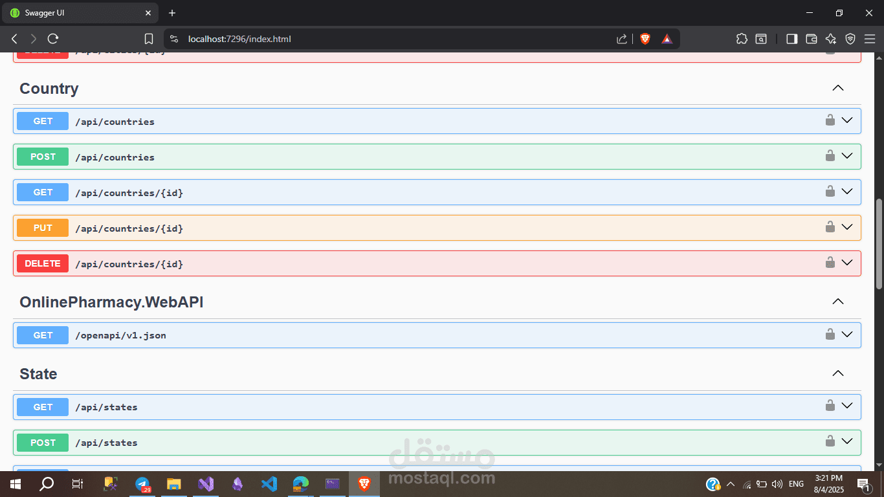Open the browser hamburger main menu

tap(870, 39)
